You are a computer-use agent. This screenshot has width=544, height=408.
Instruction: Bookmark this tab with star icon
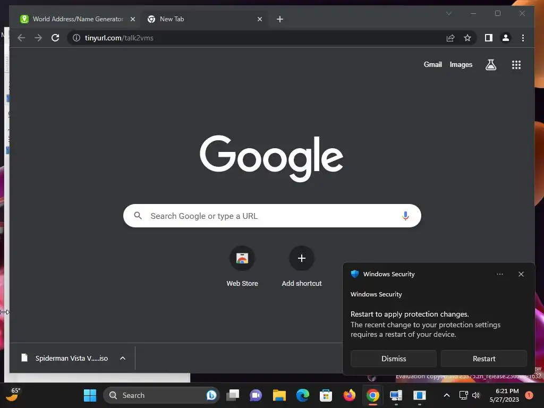point(467,38)
